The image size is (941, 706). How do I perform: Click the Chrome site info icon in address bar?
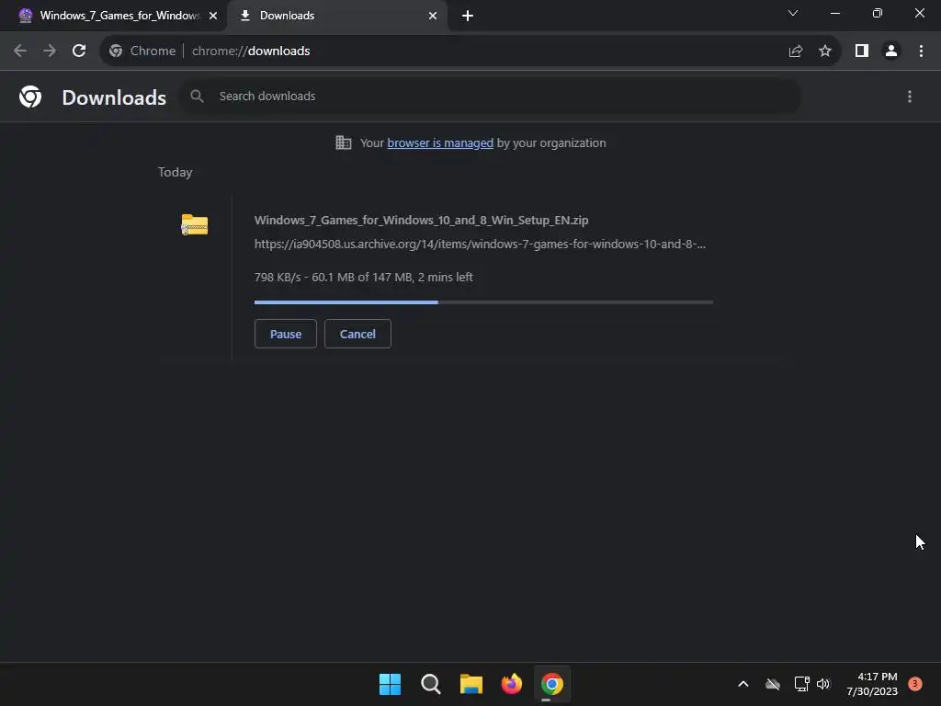[116, 51]
